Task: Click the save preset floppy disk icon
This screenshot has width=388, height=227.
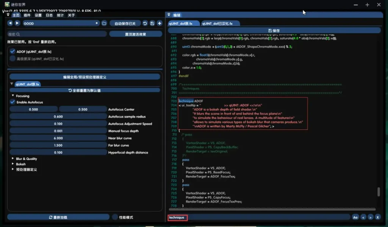Action: [152, 23]
